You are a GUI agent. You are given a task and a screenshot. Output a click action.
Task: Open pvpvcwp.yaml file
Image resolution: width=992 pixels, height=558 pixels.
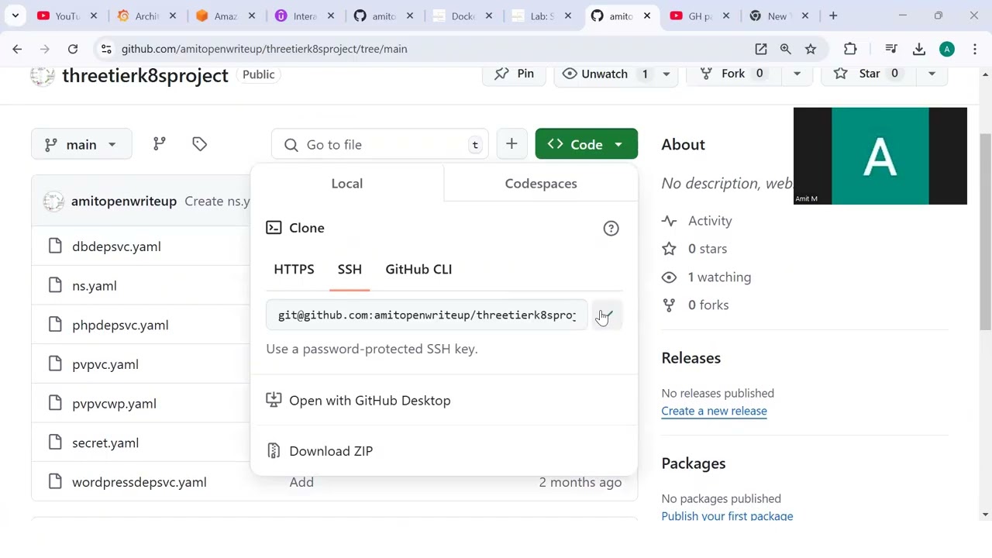pyautogui.click(x=114, y=404)
